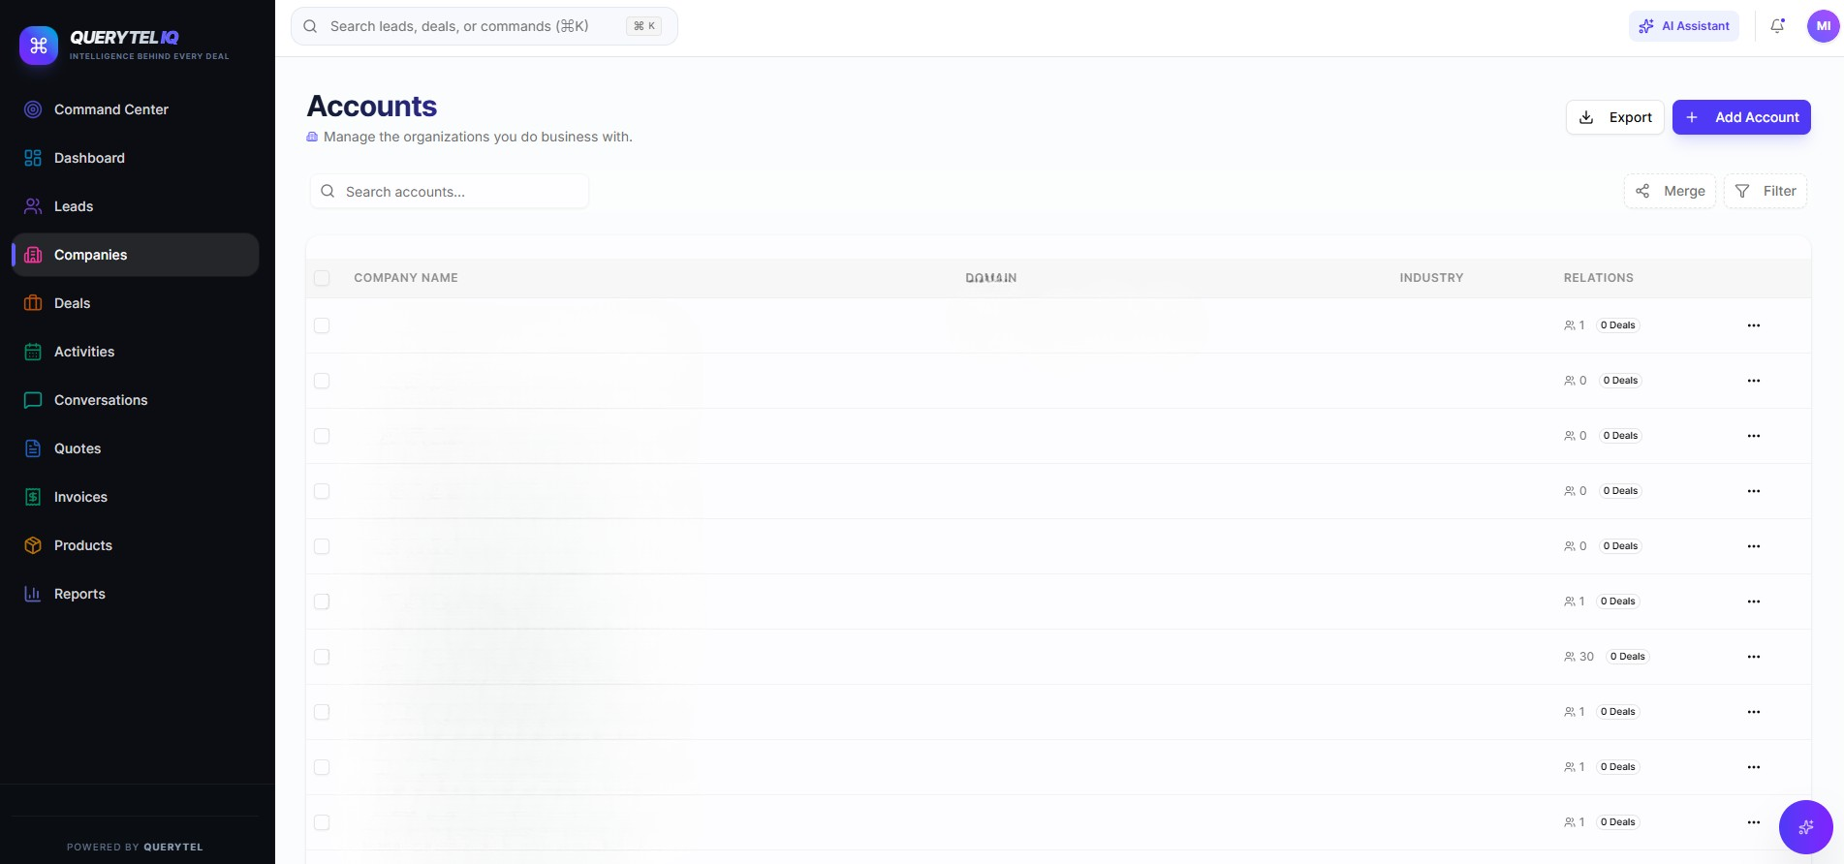Open Command Center from the sidebar
The width and height of the screenshot is (1844, 864).
[x=135, y=109]
